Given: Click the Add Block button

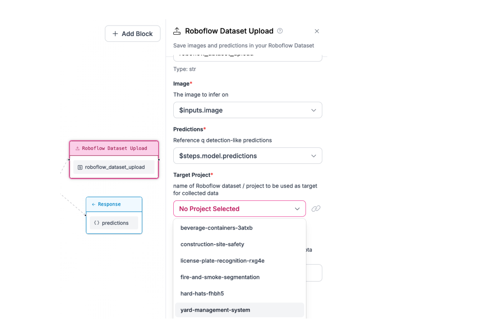Looking at the screenshot, I should click(133, 34).
